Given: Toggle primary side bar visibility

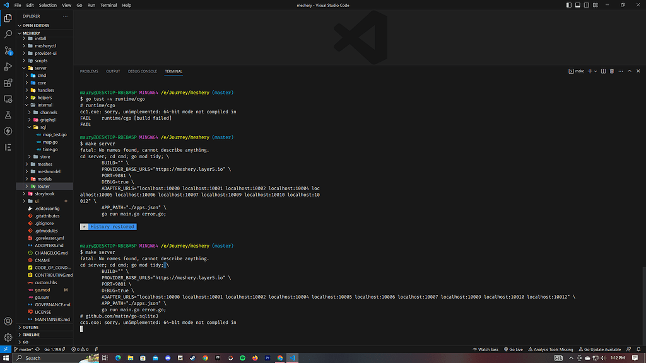Looking at the screenshot, I should click(x=568, y=5).
